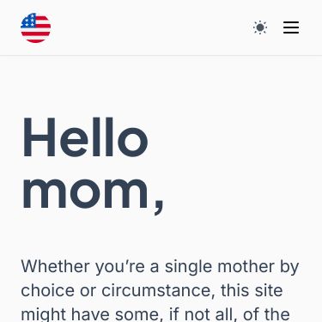Click the text 'choice or circumstance'
This screenshot has height=322, width=322.
(118, 290)
